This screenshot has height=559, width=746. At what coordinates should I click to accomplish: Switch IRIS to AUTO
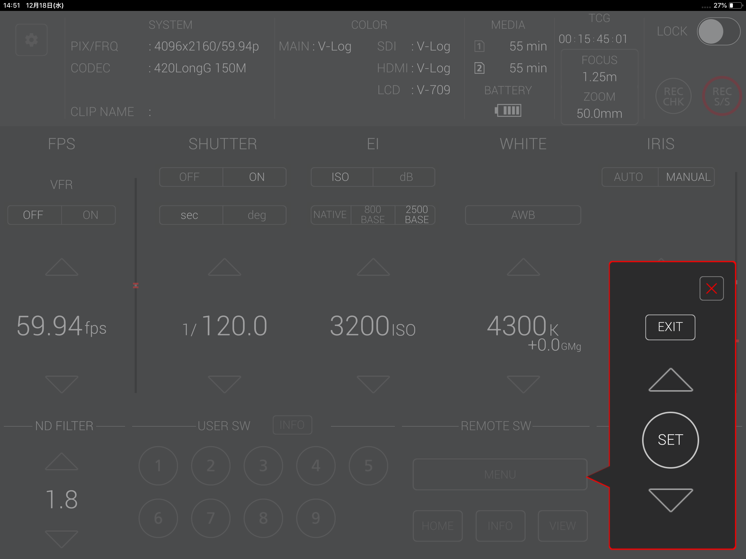click(630, 177)
